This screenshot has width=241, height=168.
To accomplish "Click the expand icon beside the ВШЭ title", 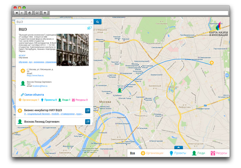I will (x=89, y=28).
